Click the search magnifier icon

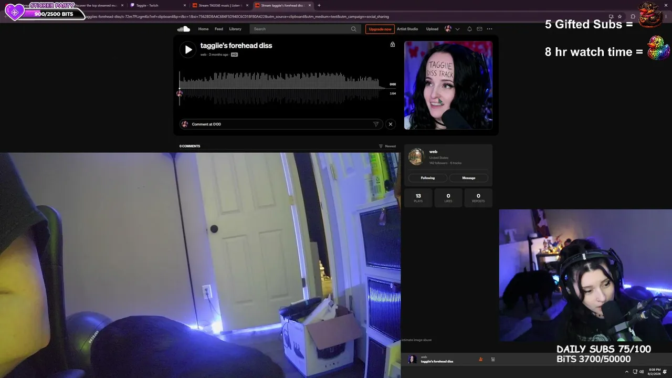(354, 29)
